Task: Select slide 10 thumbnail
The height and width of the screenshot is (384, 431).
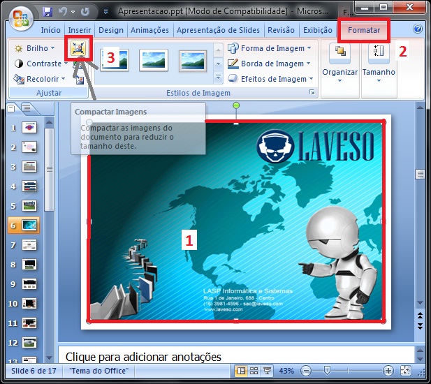Action: point(29,304)
